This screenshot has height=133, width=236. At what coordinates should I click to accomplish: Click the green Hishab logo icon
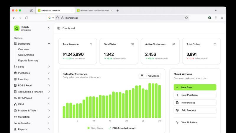click(17, 28)
